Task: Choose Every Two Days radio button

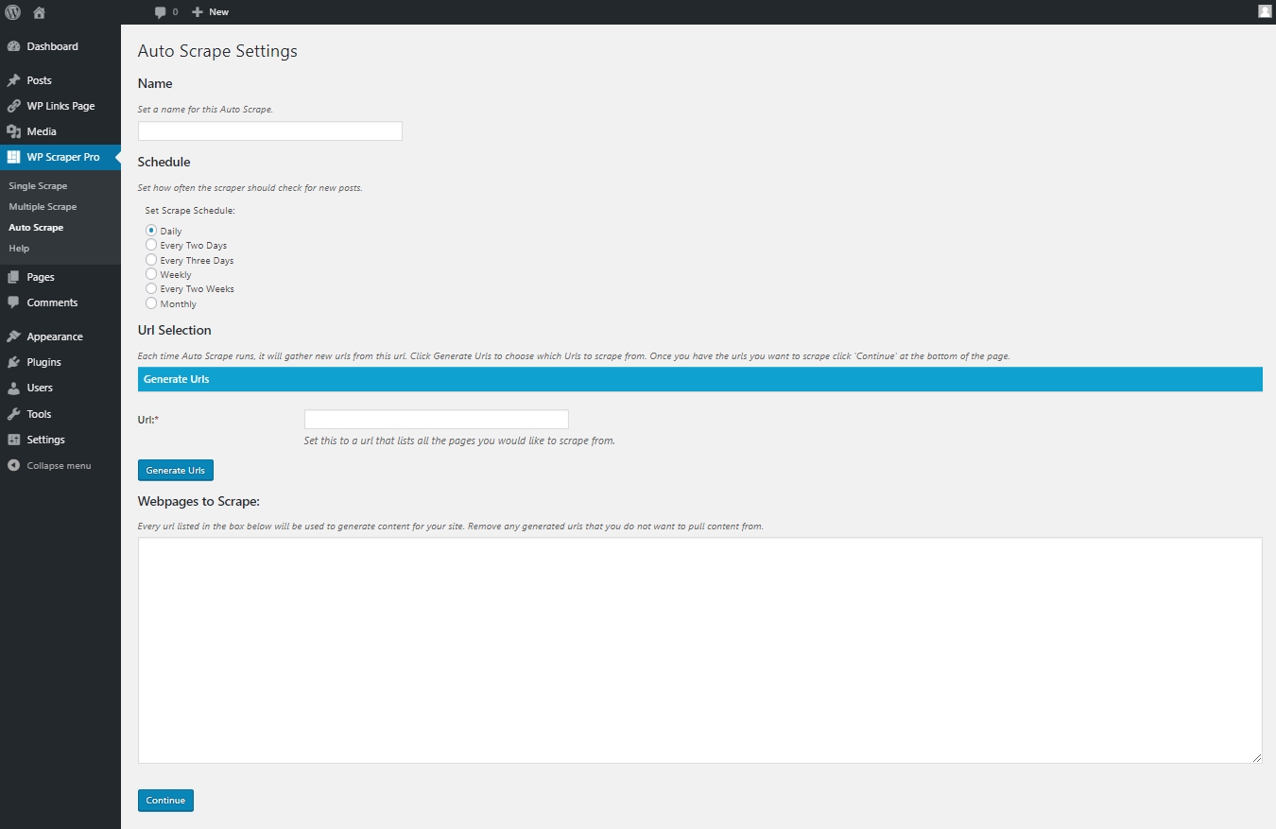Action: click(x=151, y=245)
